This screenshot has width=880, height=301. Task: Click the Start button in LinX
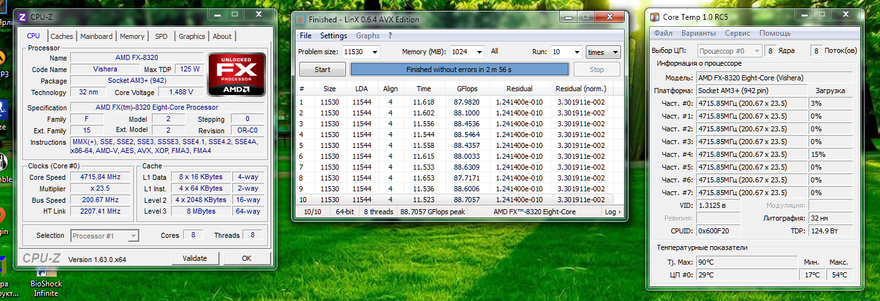pos(322,70)
